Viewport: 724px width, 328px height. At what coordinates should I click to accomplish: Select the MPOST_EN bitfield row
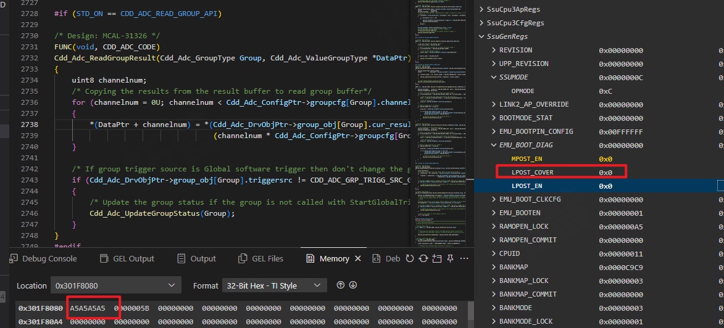(599, 158)
